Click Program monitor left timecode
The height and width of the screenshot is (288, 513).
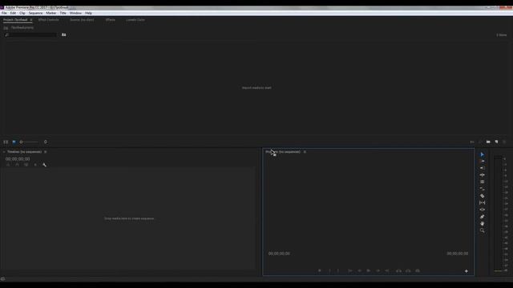tap(279, 254)
